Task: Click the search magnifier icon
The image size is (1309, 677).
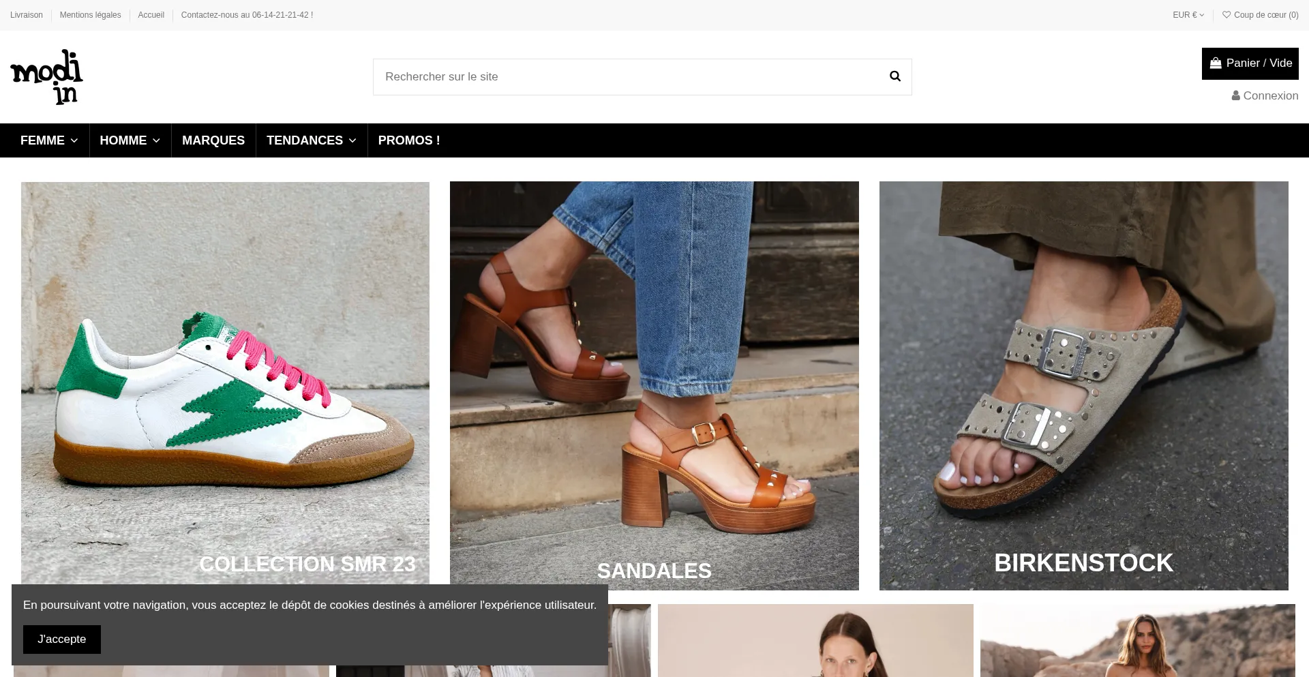Action: click(x=895, y=76)
